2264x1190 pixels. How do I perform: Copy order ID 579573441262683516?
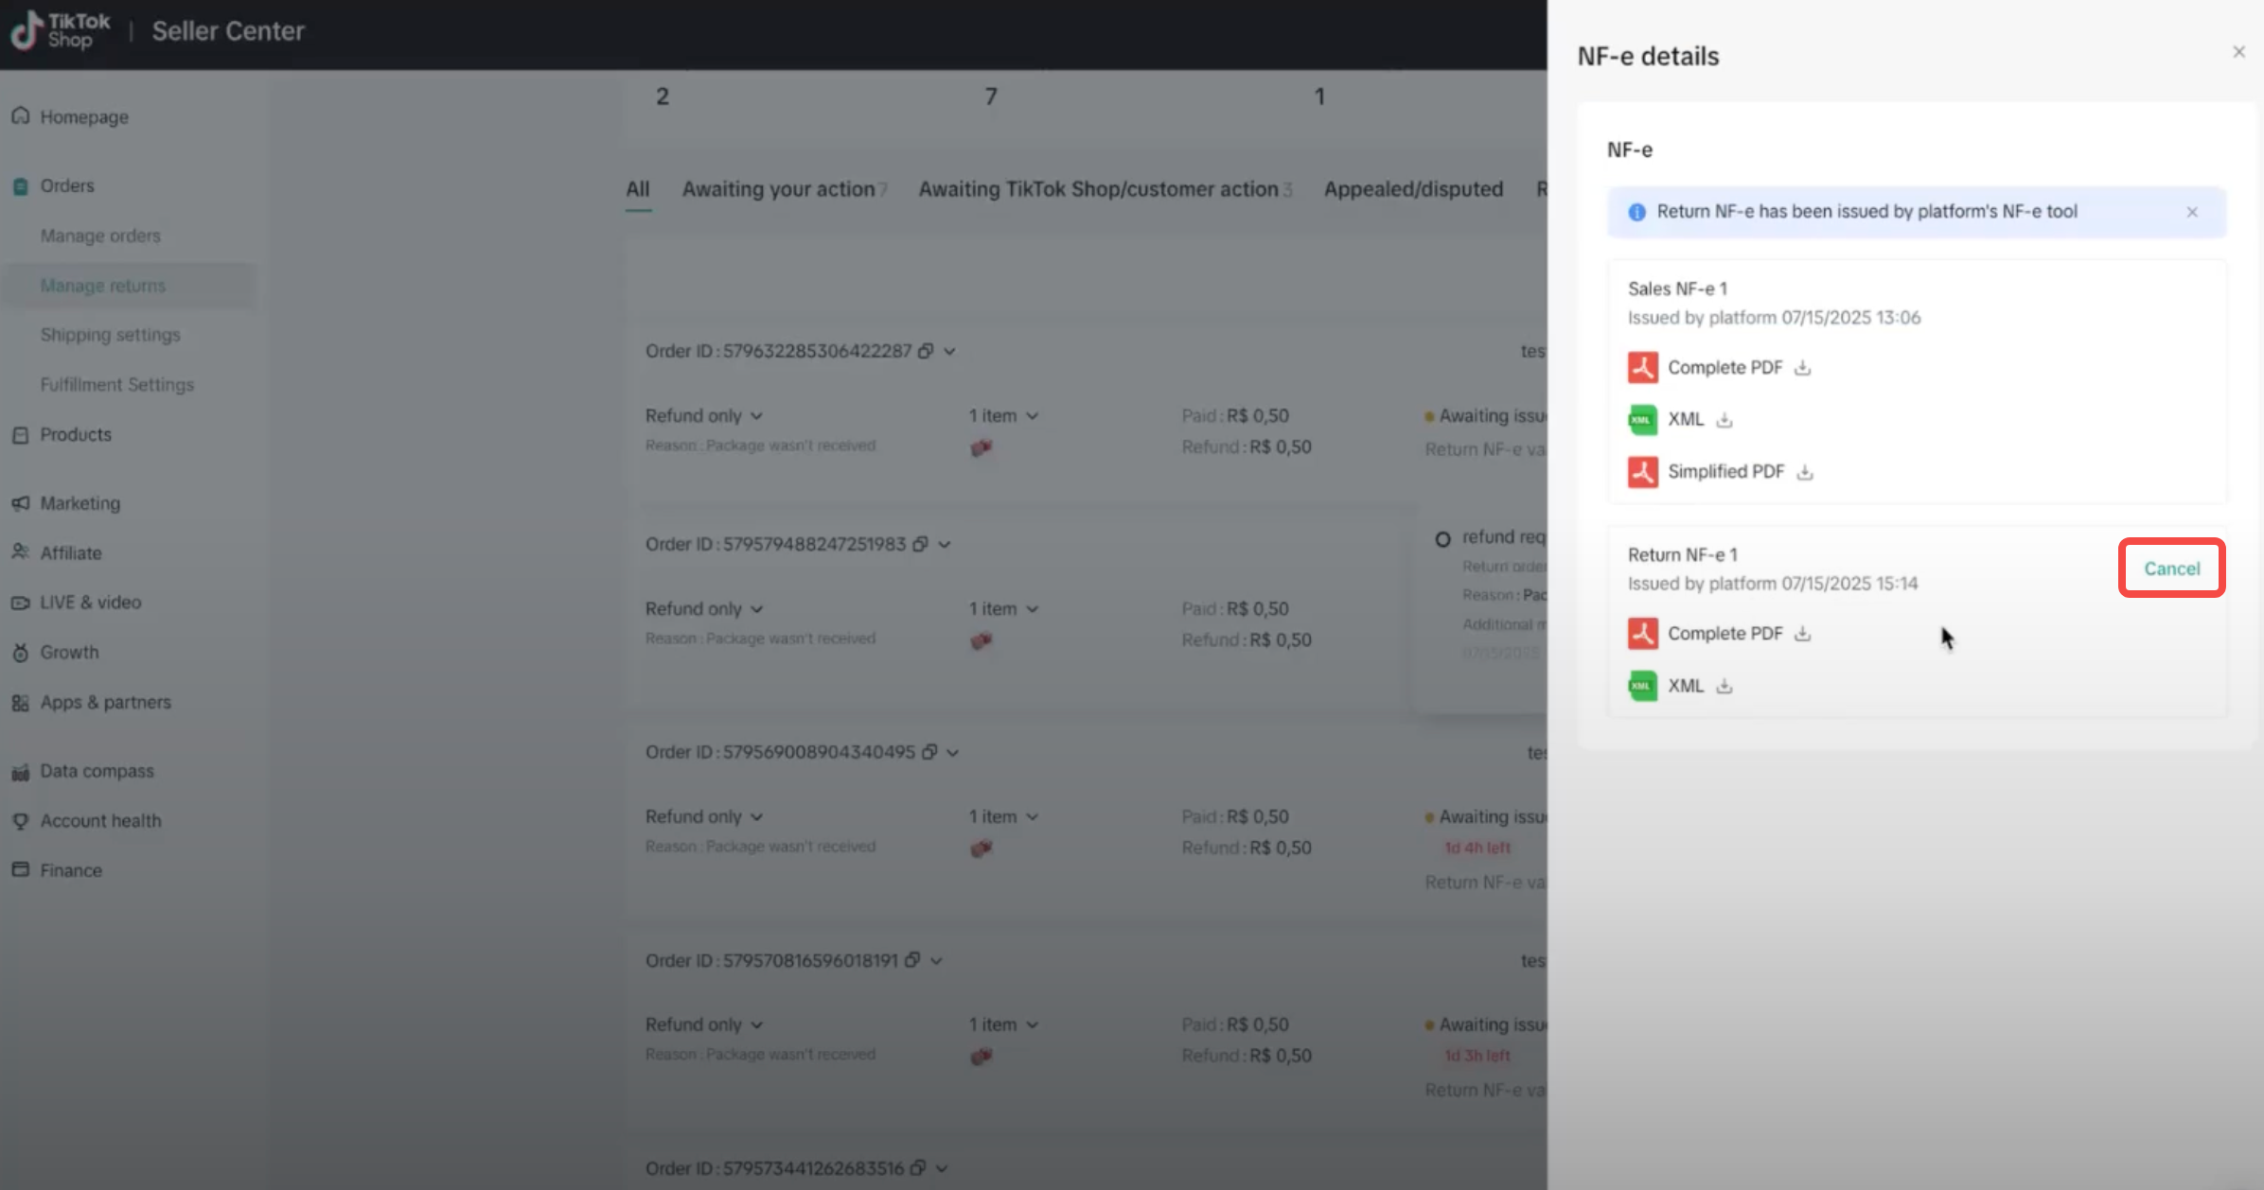click(917, 1168)
